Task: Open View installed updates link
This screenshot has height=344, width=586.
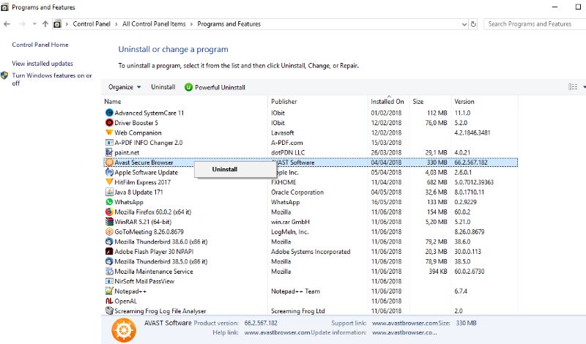Action: tap(42, 64)
